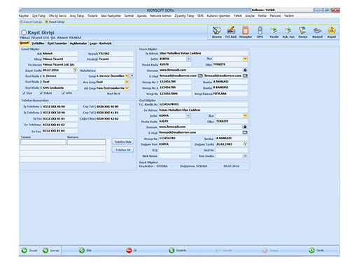Click the SMS phone icon
Screen dimensions: 357x266
coord(260,31)
